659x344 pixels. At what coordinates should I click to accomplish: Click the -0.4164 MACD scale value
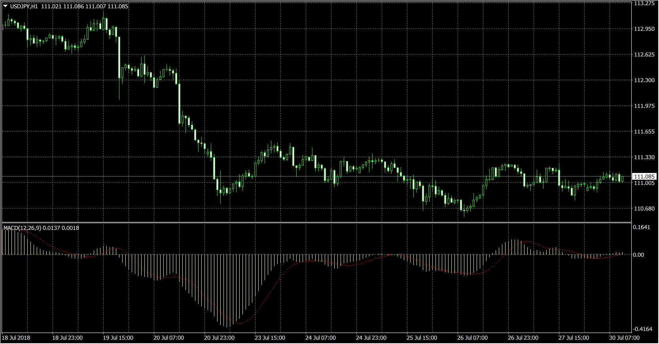[642, 329]
